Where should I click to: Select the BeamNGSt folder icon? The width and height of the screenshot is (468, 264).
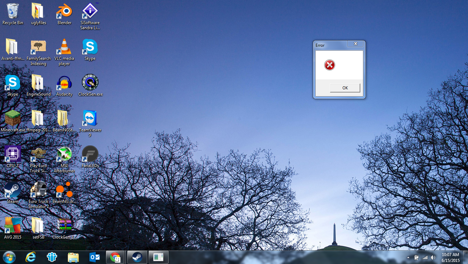click(64, 121)
